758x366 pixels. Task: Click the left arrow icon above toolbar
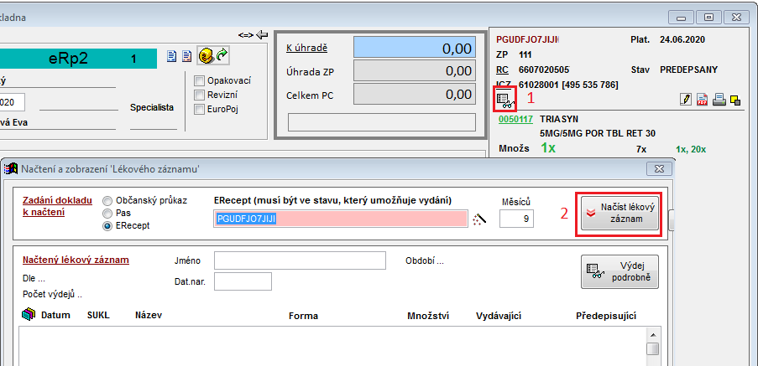(x=262, y=34)
